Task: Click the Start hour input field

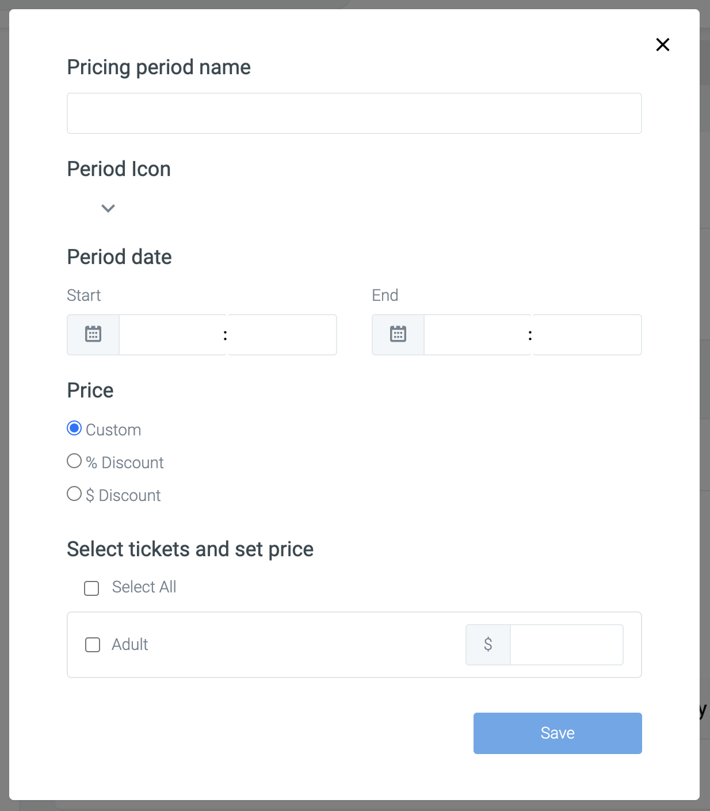Action: tap(171, 335)
